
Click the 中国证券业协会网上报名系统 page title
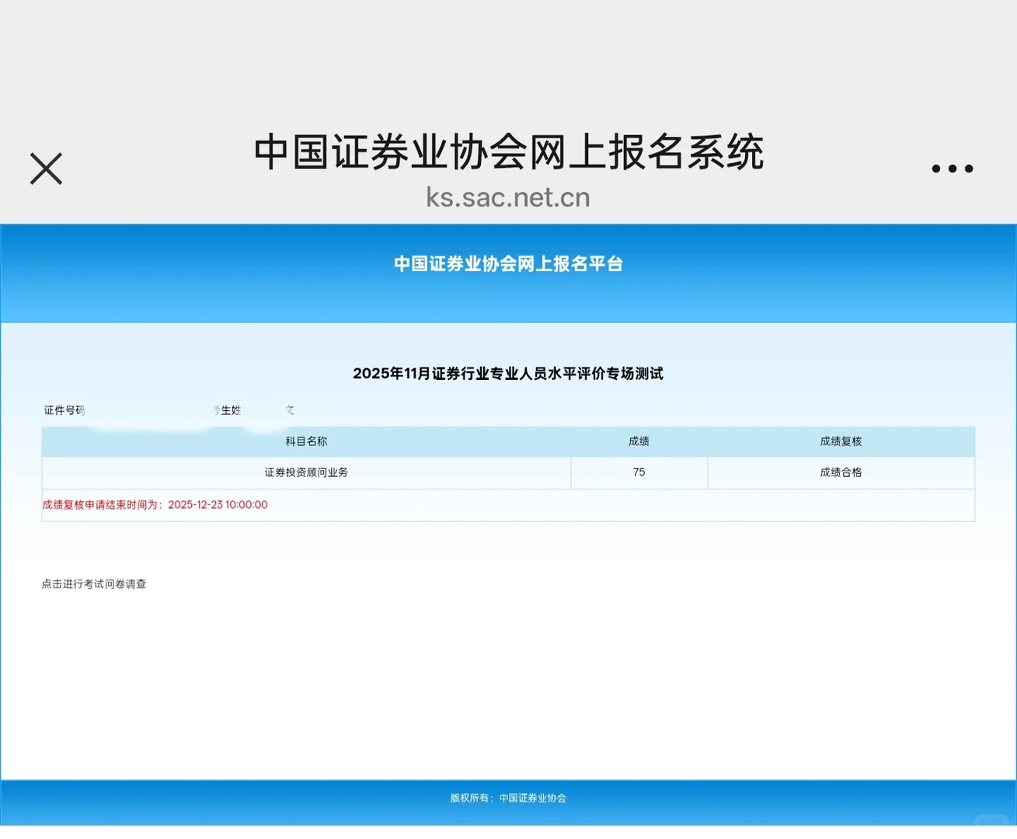coord(508,153)
